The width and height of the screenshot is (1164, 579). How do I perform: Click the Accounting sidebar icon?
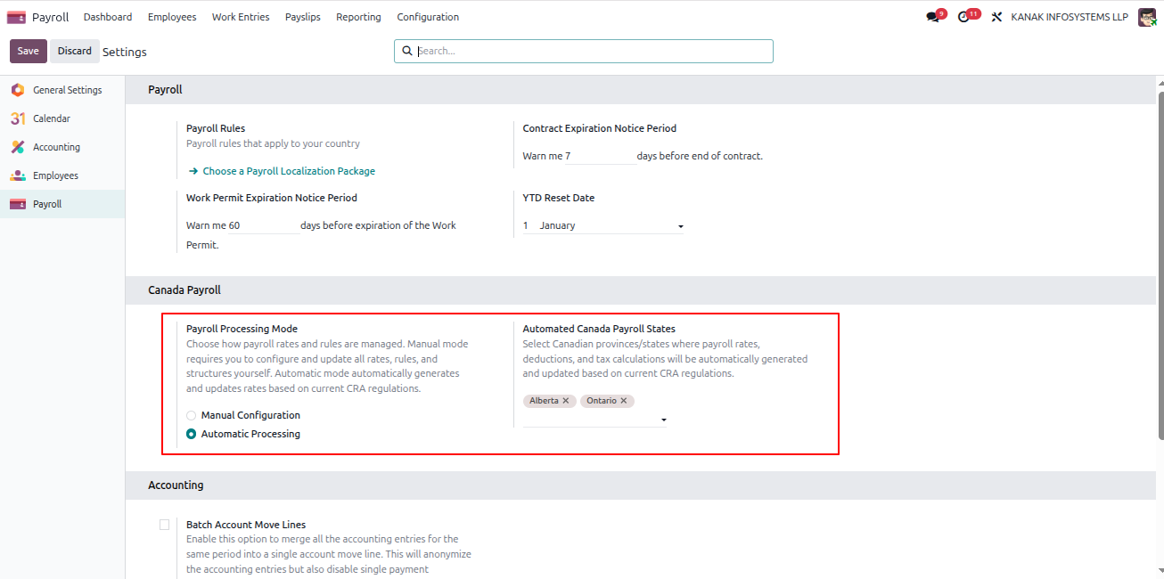pos(18,147)
